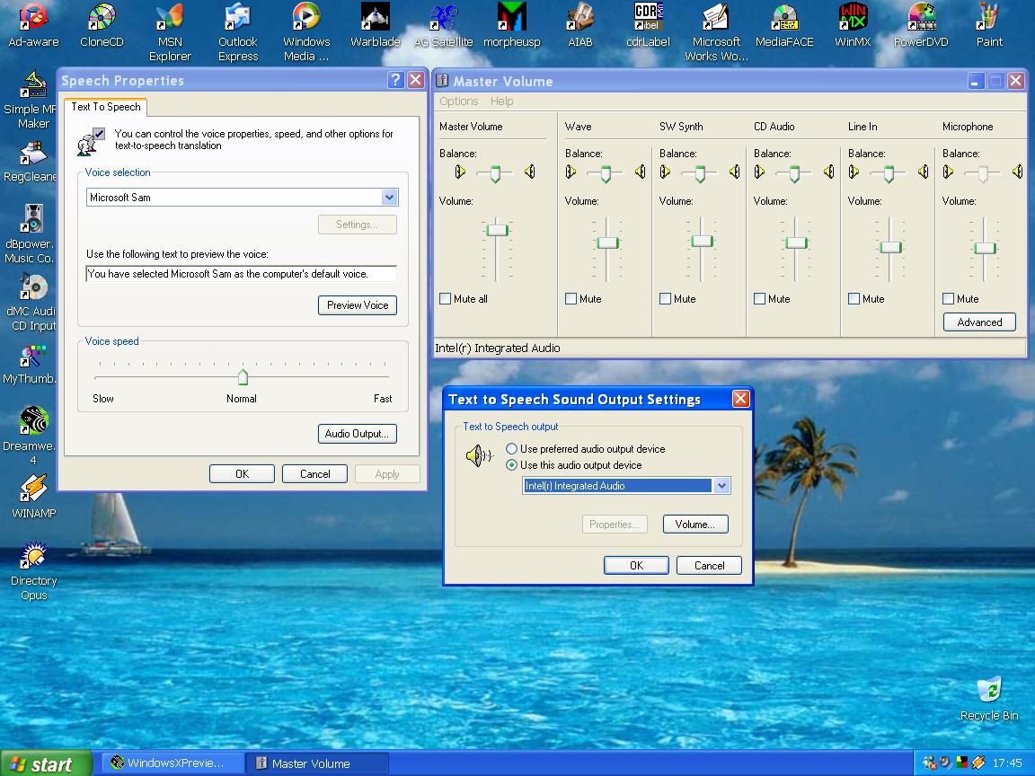The height and width of the screenshot is (776, 1035).
Task: Mute the Wave channel
Action: [571, 299]
